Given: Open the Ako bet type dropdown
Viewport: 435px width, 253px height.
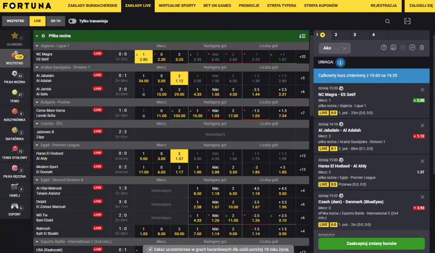Looking at the screenshot, I should pos(334,48).
